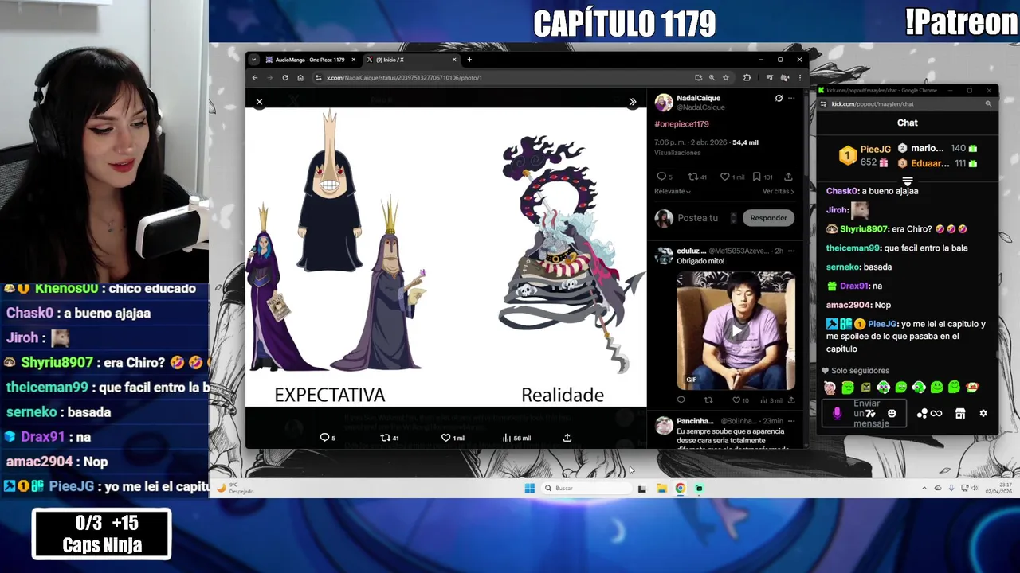Close the Inicio / X tab
This screenshot has height=573, width=1020.
click(454, 60)
